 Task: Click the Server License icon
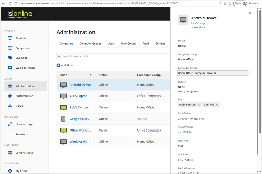coord(10,153)
